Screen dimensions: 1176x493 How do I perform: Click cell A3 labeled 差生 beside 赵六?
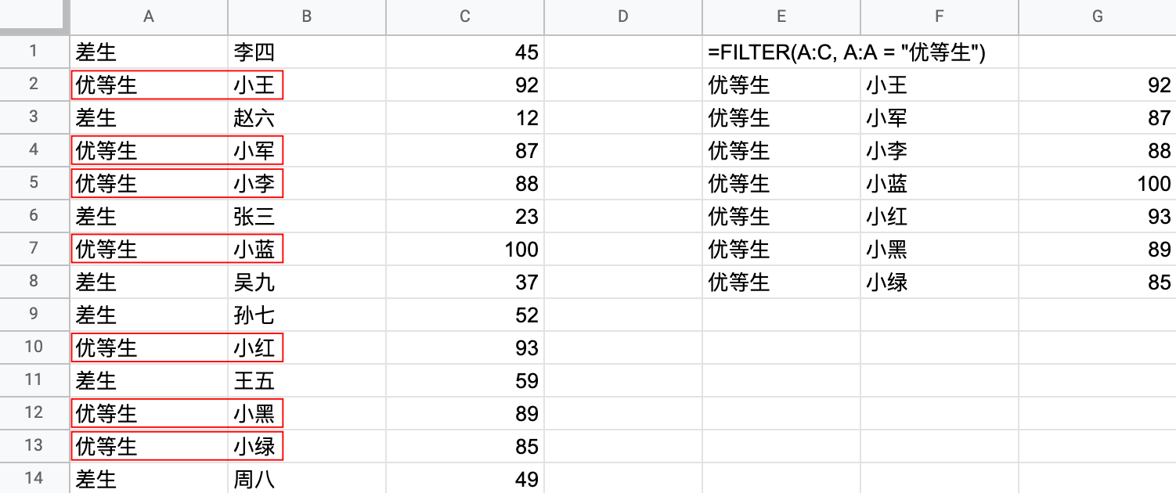click(x=149, y=118)
